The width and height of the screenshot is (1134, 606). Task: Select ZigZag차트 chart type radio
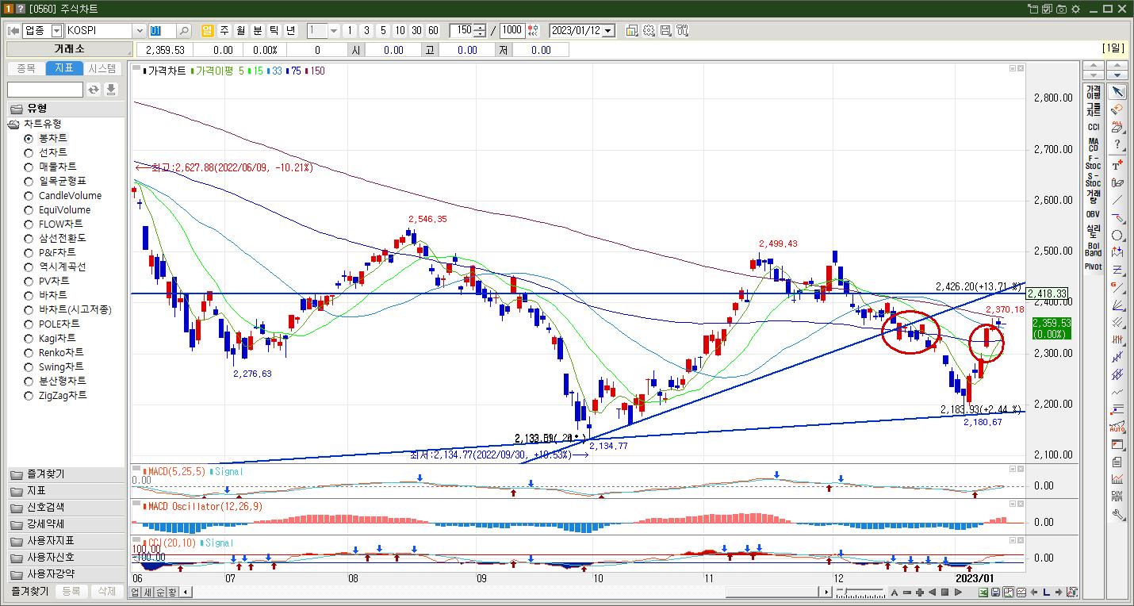[x=29, y=395]
